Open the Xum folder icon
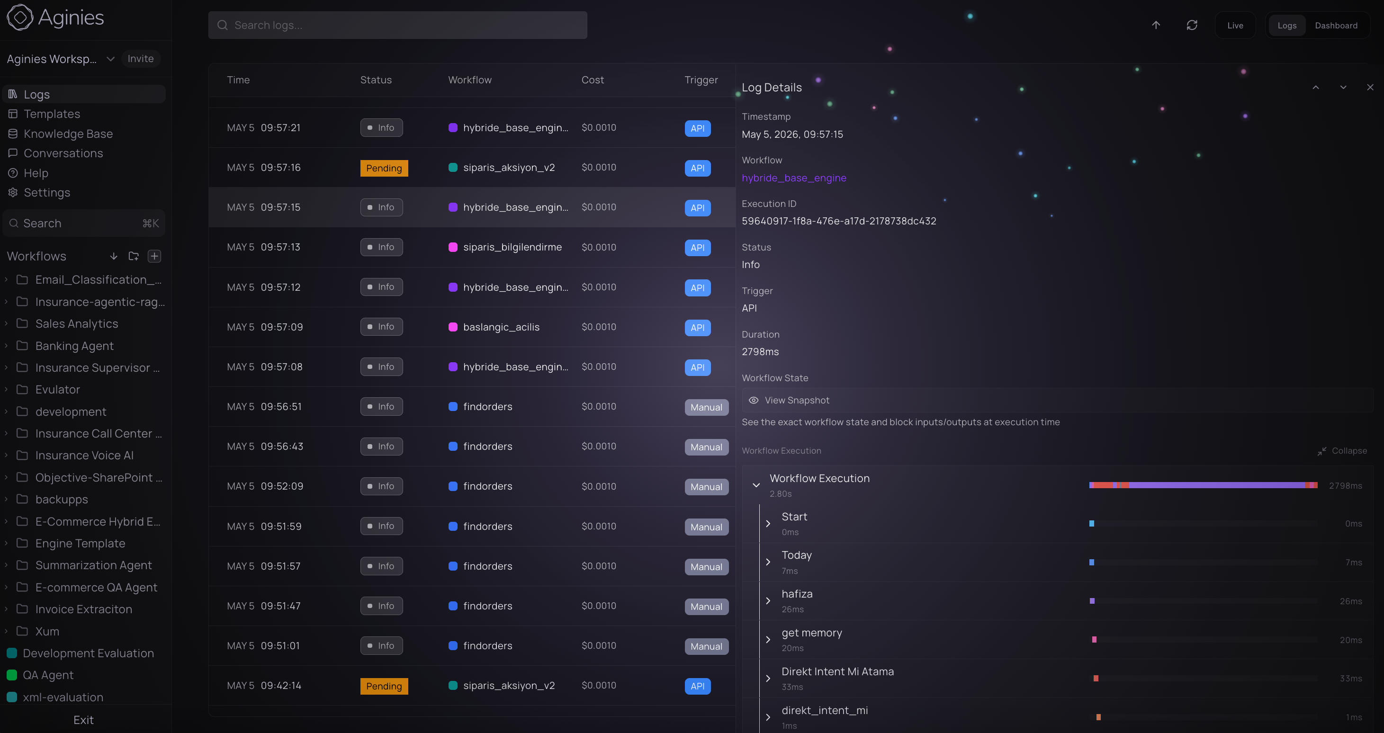Screen dimensions: 1384x733 click(22, 631)
